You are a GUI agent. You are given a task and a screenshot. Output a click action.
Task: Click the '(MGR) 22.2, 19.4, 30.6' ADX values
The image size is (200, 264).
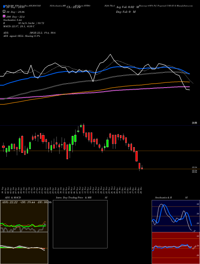42,33
